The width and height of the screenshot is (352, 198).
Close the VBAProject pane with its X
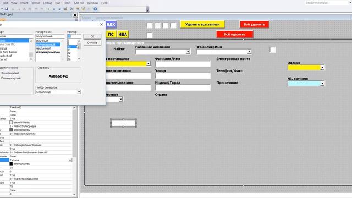[x=75, y=15]
